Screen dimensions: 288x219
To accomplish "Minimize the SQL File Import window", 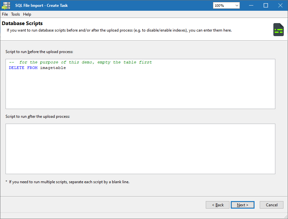I will point(251,5).
